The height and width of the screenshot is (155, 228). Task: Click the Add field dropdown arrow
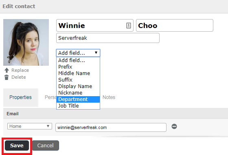96,53
